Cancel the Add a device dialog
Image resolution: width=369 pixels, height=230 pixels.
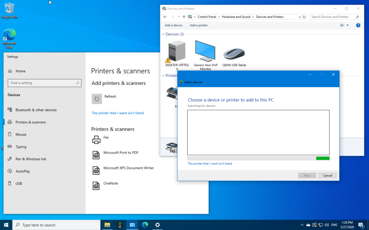[327, 175]
